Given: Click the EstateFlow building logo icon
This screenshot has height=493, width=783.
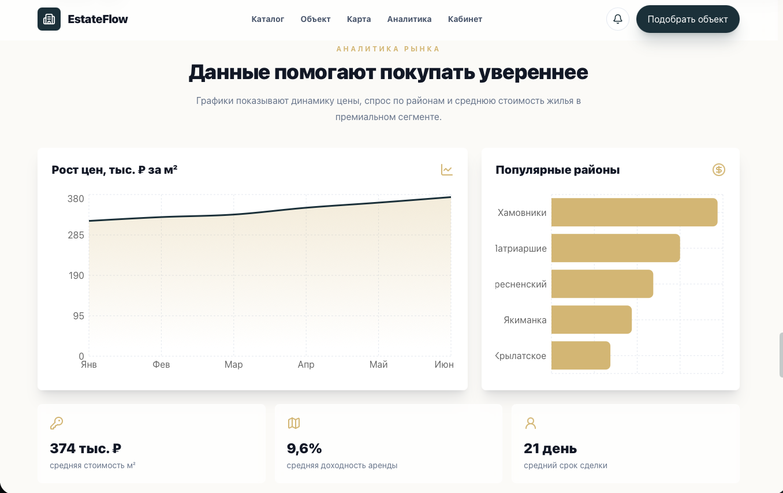Looking at the screenshot, I should click(x=49, y=19).
